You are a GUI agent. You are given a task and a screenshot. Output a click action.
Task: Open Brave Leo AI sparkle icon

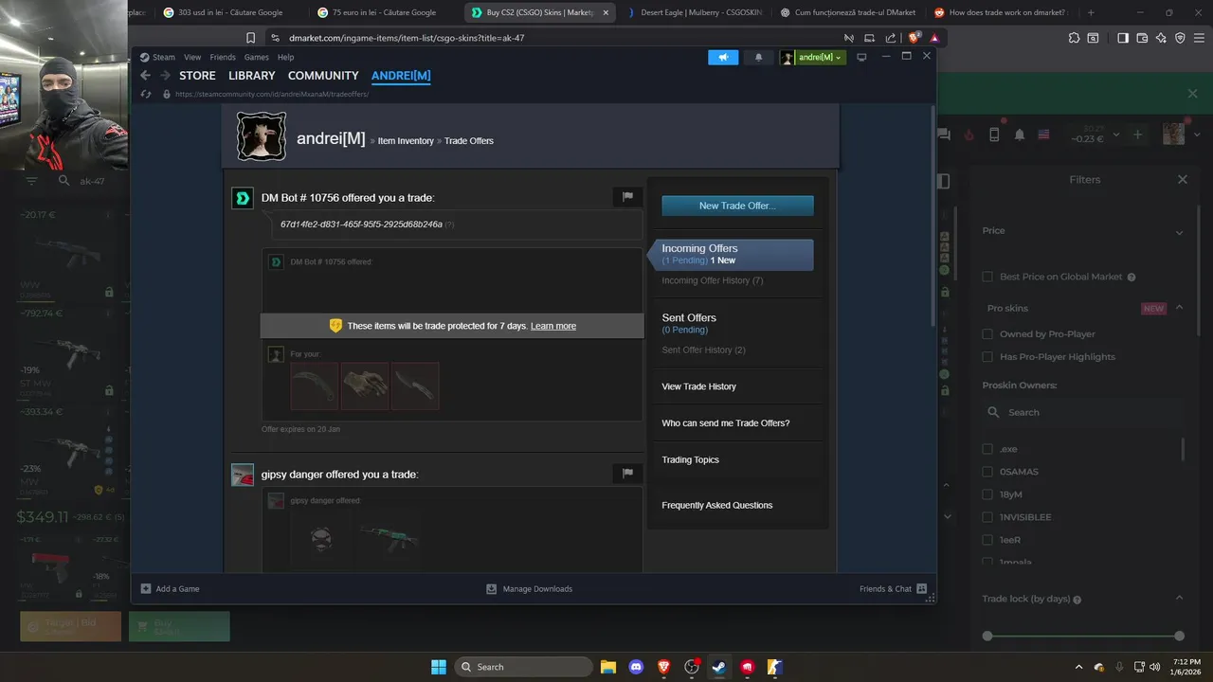click(1161, 38)
